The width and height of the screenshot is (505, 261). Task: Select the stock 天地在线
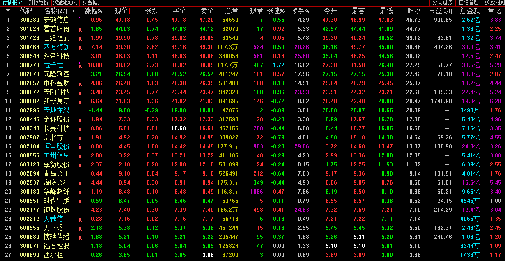click(x=57, y=110)
